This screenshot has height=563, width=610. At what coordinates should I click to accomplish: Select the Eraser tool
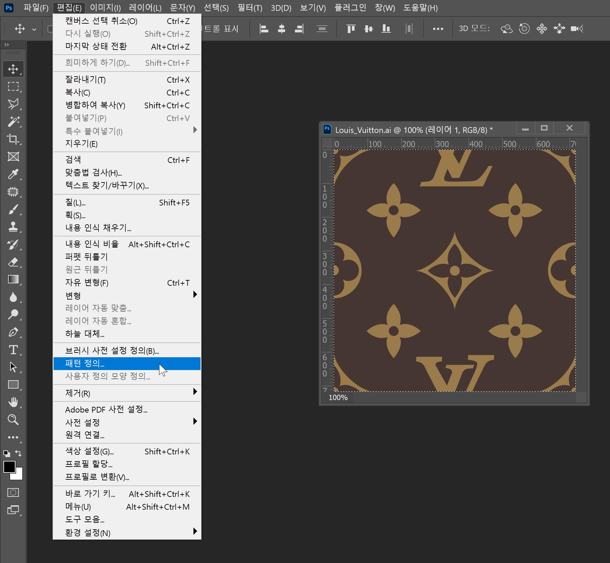coord(13,262)
